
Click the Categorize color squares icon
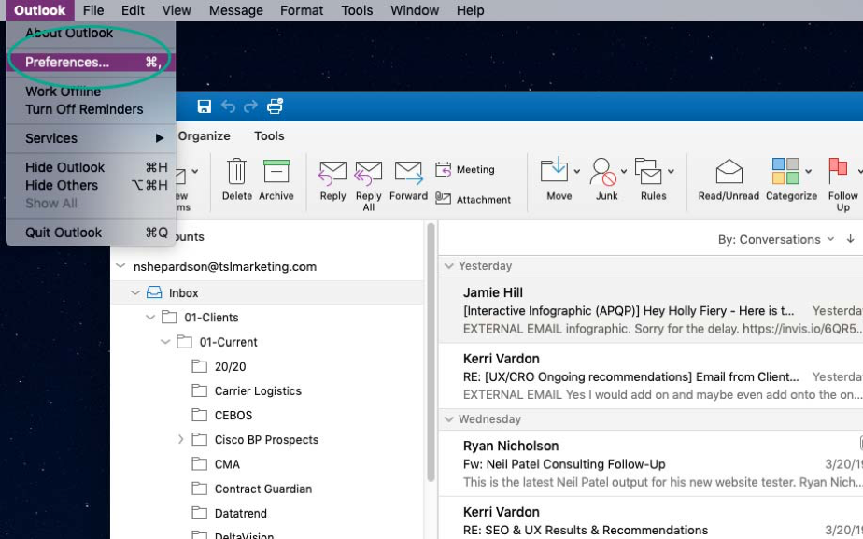pyautogui.click(x=785, y=171)
